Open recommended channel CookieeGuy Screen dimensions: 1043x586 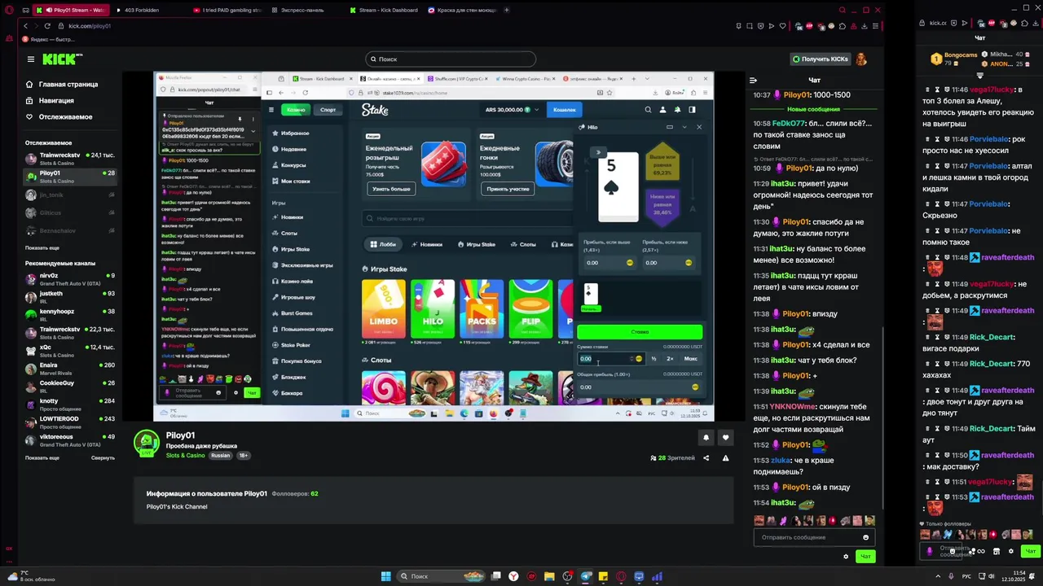[70, 386]
